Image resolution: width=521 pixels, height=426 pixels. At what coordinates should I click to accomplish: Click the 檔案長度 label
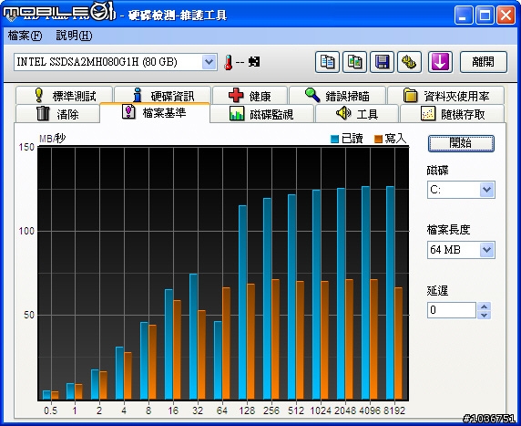[x=448, y=230]
